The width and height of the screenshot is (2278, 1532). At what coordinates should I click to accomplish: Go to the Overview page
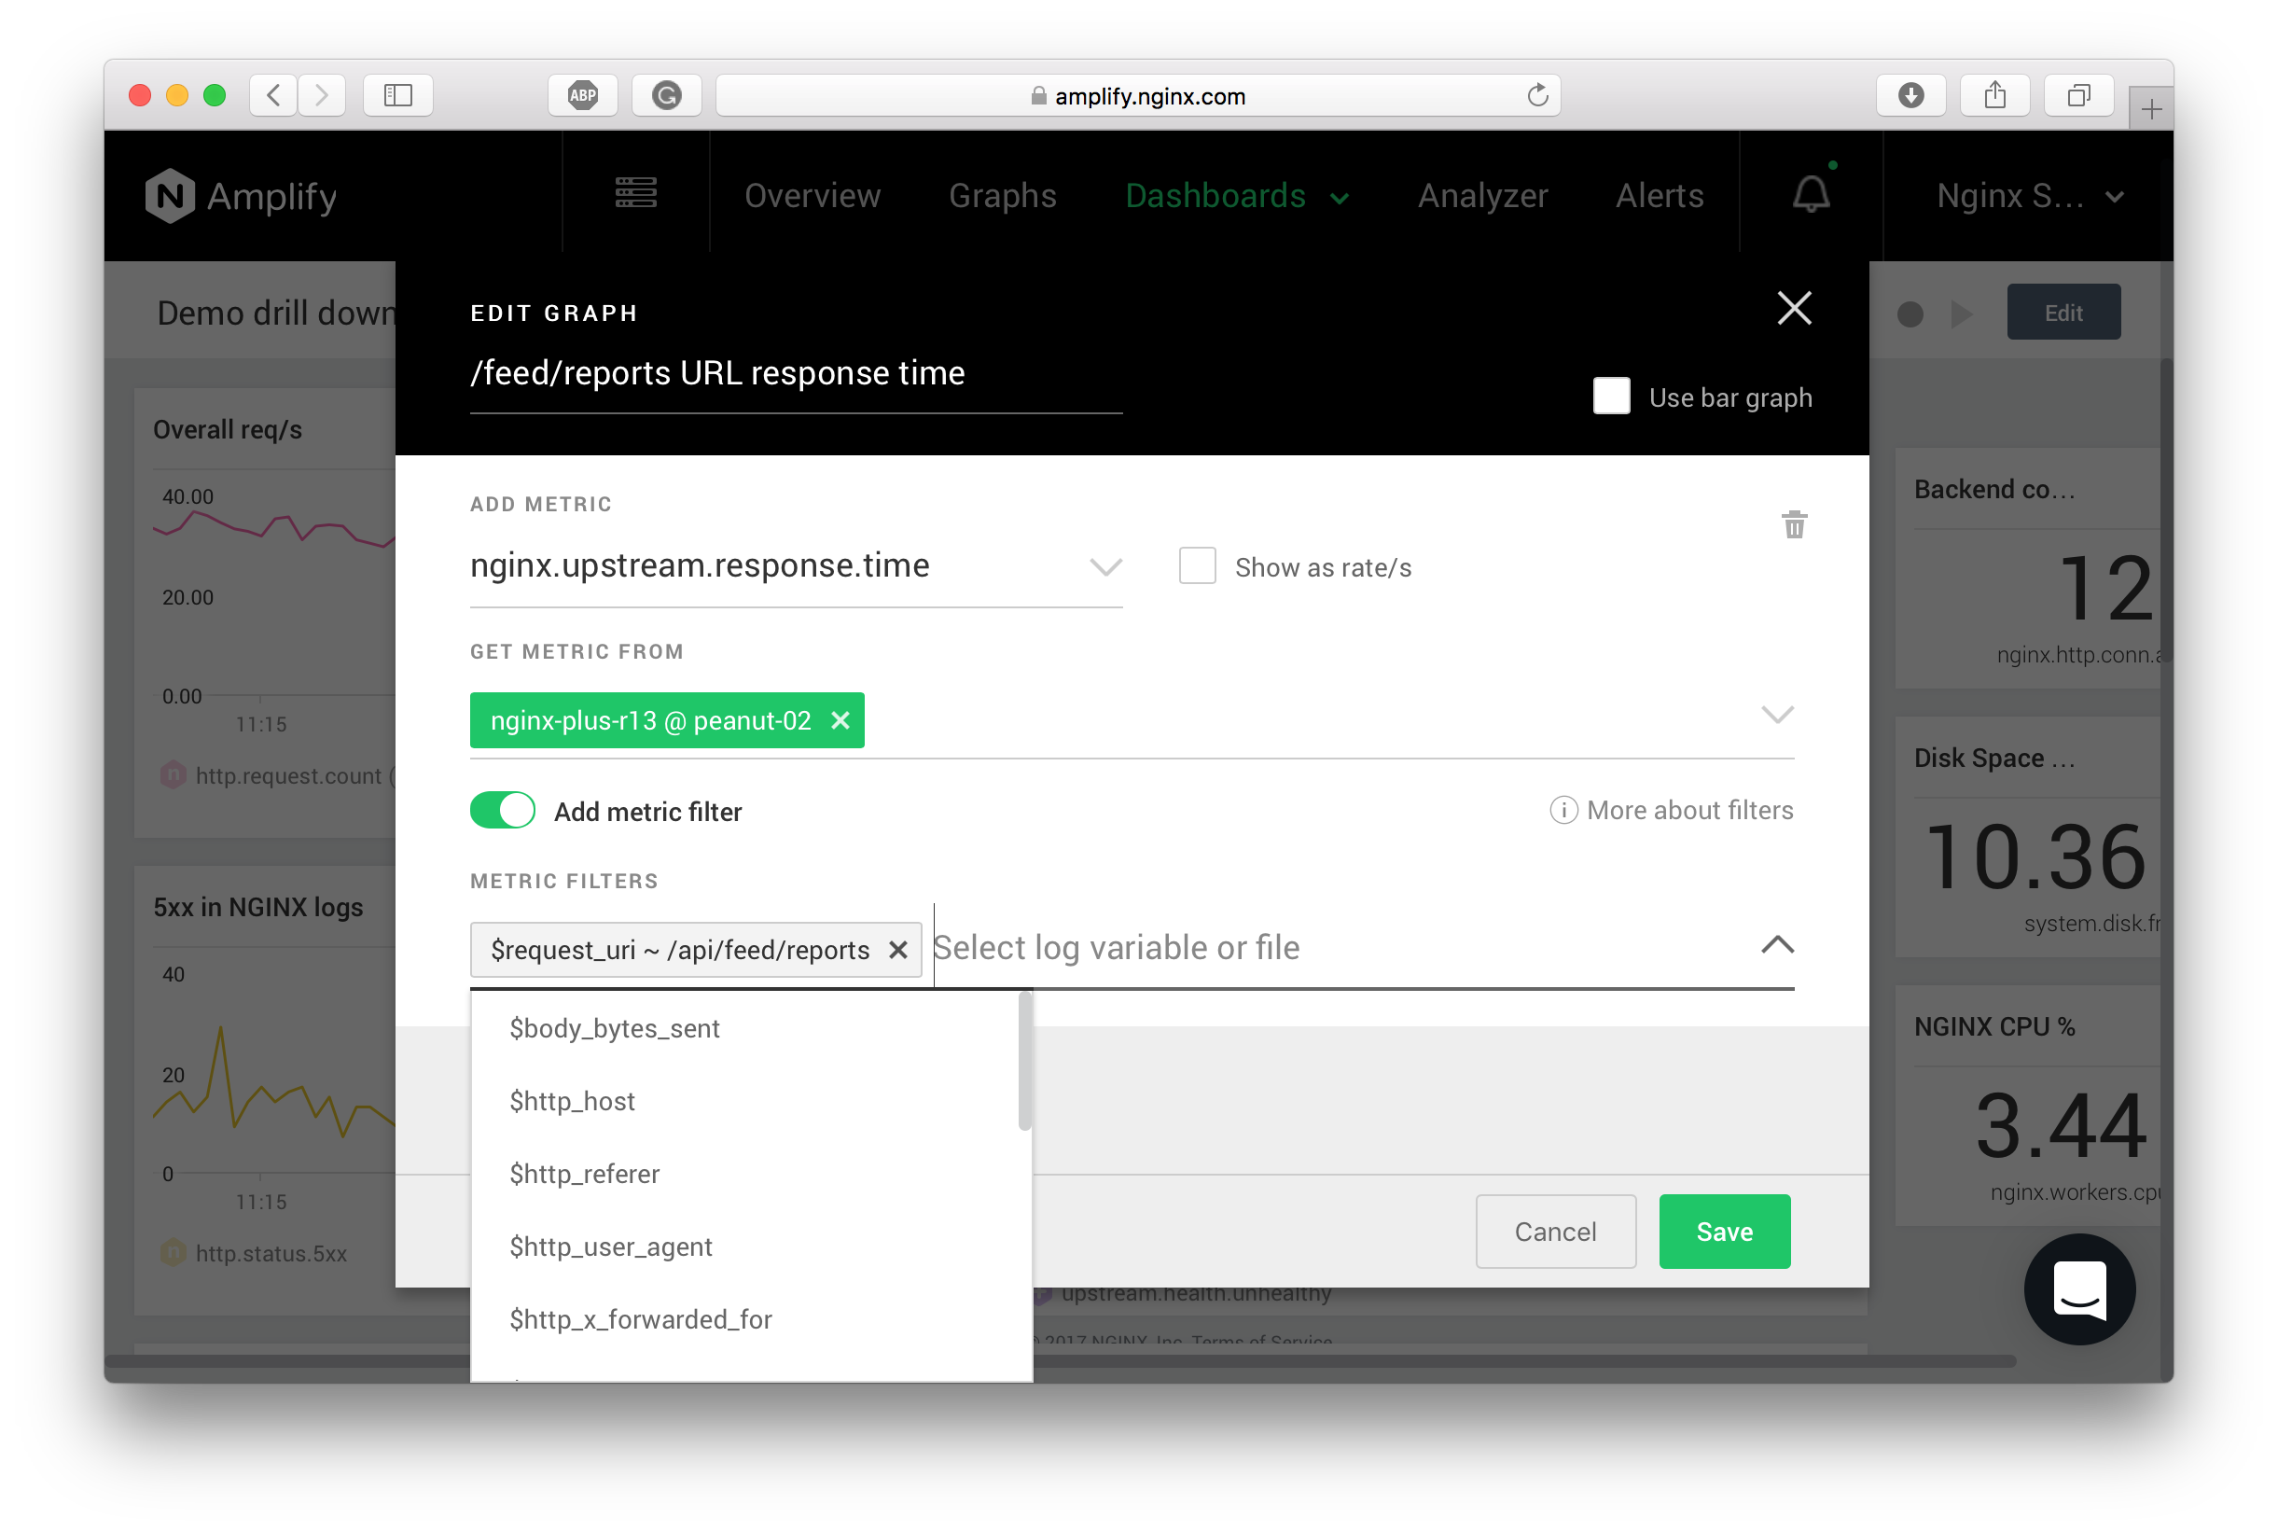812,195
